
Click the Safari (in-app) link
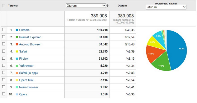(28, 73)
